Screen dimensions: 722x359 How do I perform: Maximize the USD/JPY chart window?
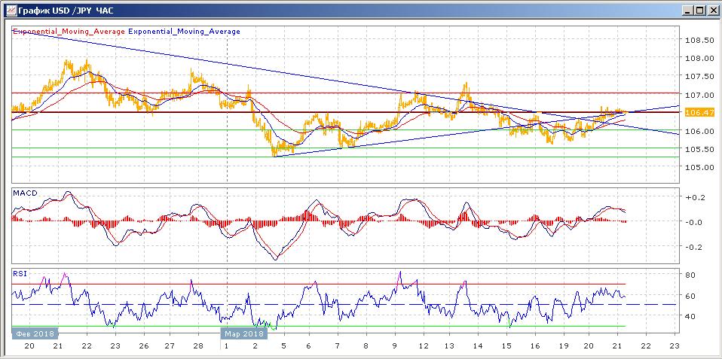pyautogui.click(x=699, y=10)
